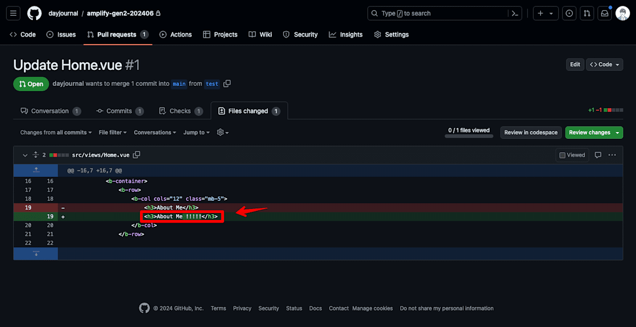The height and width of the screenshot is (327, 636).
Task: Open the repository Settings tab
Action: pyautogui.click(x=391, y=34)
